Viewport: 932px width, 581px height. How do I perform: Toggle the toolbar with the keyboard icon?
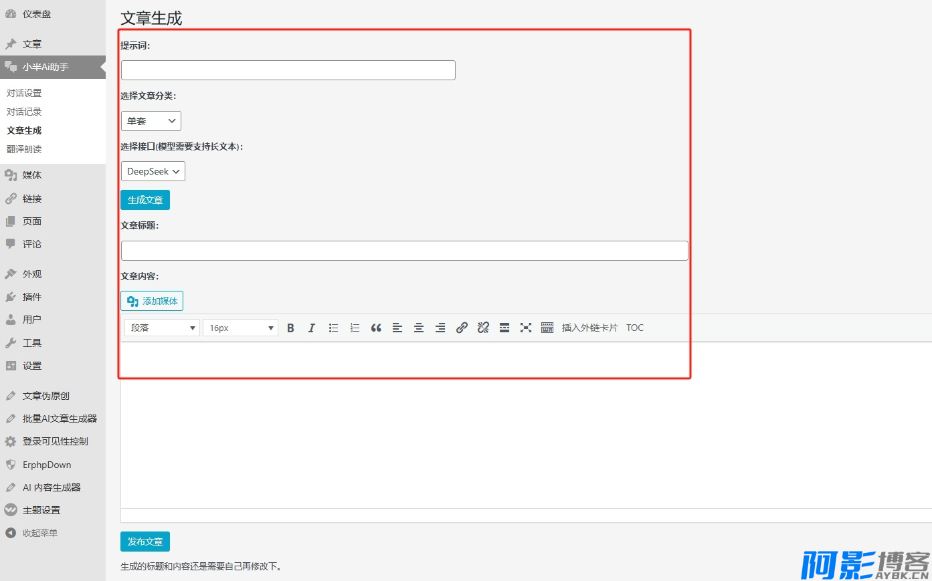pyautogui.click(x=547, y=328)
